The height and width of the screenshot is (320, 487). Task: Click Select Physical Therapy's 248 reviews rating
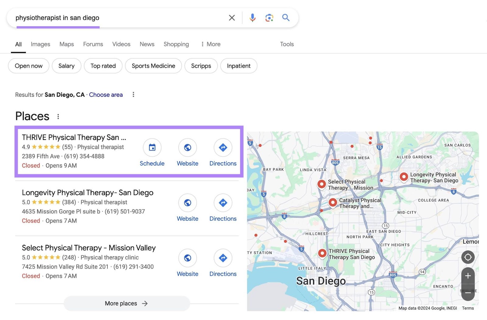point(49,257)
